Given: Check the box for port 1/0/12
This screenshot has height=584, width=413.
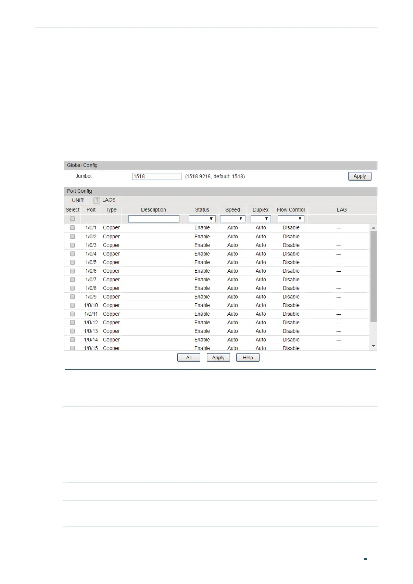Looking at the screenshot, I should [x=72, y=323].
